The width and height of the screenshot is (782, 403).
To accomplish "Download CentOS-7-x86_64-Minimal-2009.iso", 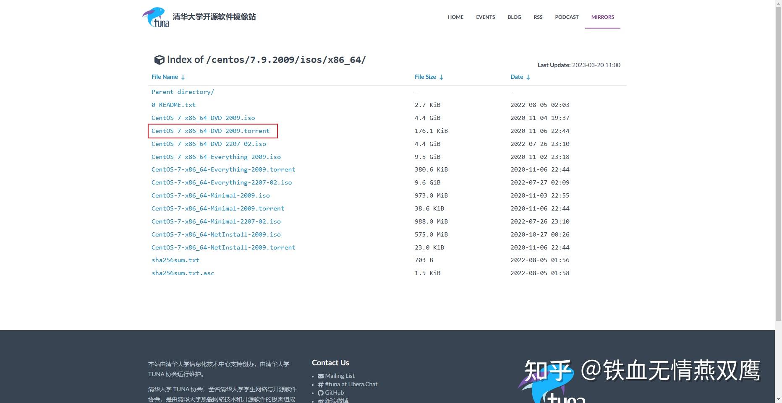I will pyautogui.click(x=211, y=195).
